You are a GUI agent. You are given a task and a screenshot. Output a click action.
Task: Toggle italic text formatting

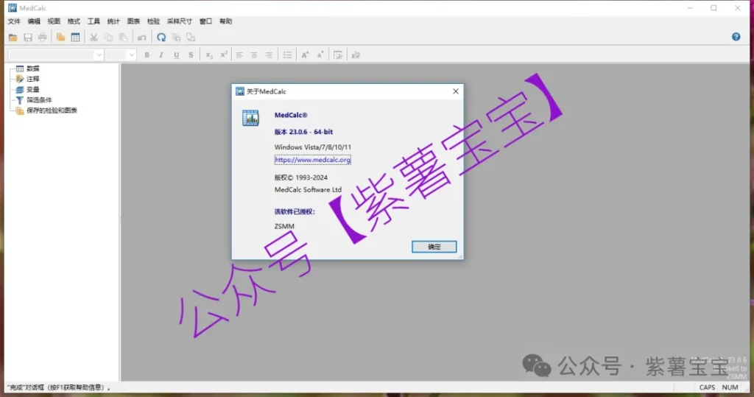point(161,55)
